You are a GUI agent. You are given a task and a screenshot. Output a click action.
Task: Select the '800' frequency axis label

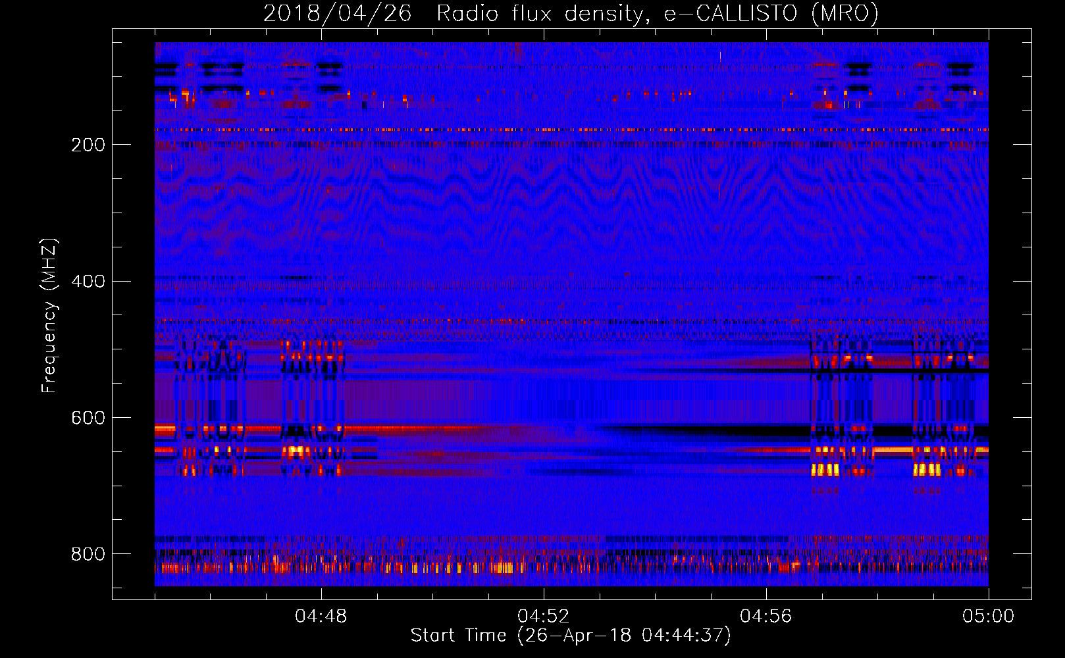pyautogui.click(x=88, y=554)
